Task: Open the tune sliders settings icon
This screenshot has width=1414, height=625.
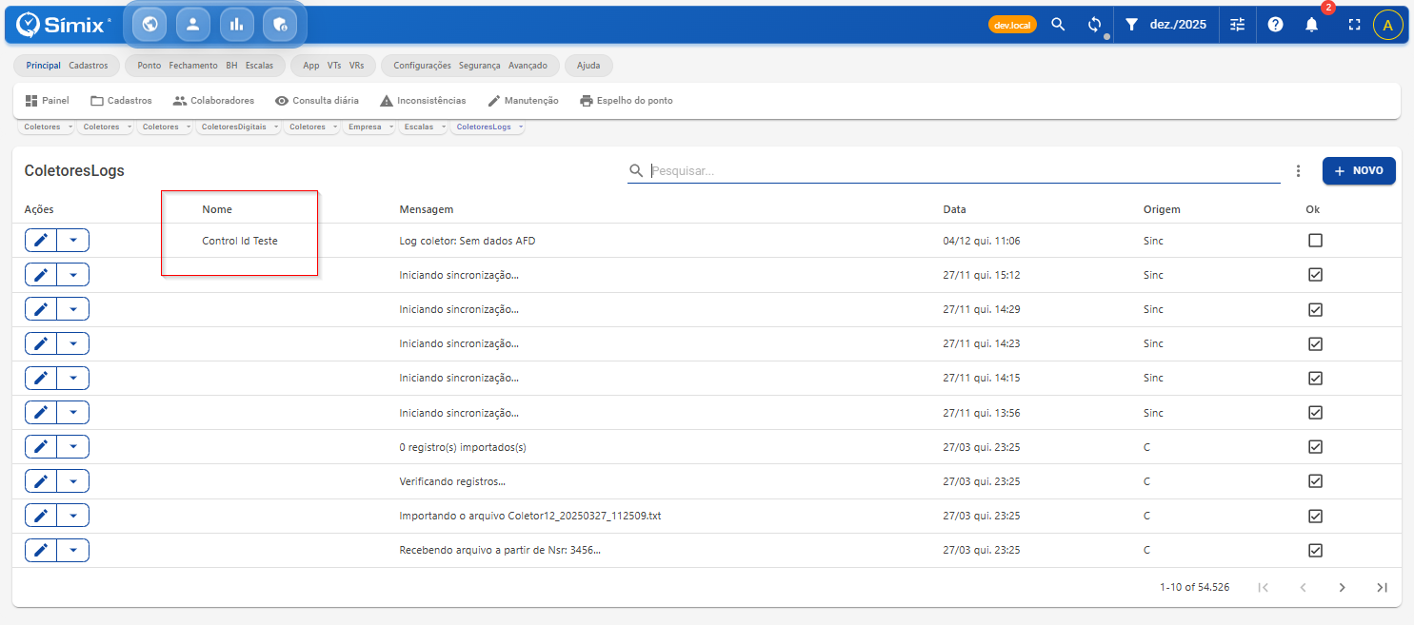Action: 1237,25
